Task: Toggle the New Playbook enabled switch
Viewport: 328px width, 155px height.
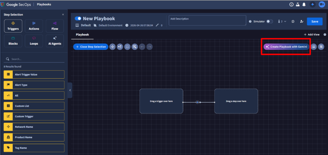Action: pyautogui.click(x=78, y=18)
